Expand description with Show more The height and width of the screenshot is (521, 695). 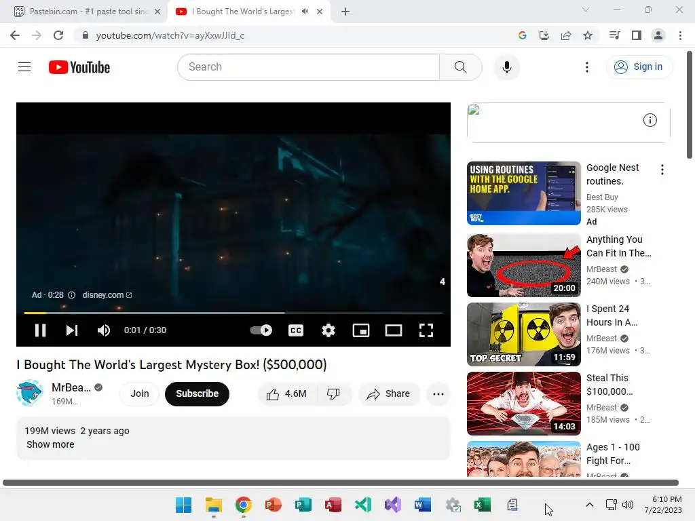pos(50,444)
